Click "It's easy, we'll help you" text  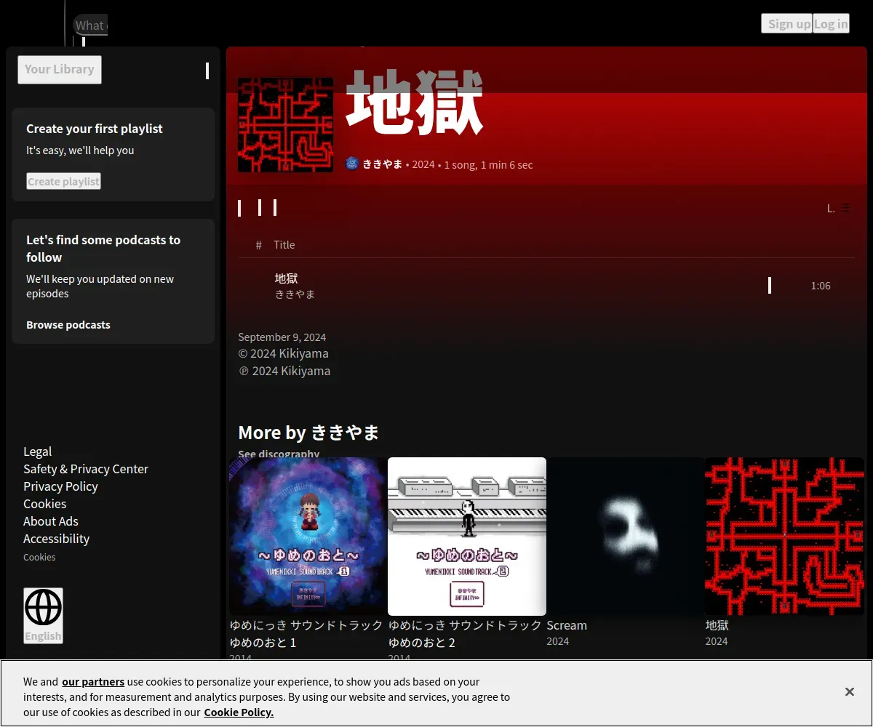coord(80,150)
